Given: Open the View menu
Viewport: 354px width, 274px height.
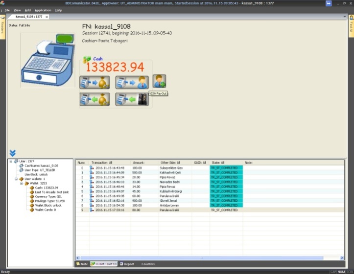Looking at the screenshot, I should click(17, 10).
